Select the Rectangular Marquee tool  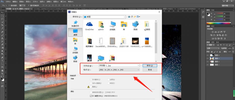[3, 16]
